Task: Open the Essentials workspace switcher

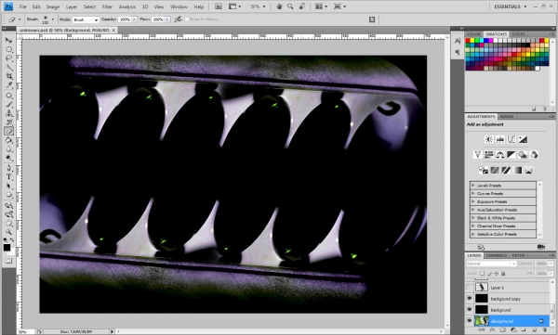Action: (x=510, y=6)
